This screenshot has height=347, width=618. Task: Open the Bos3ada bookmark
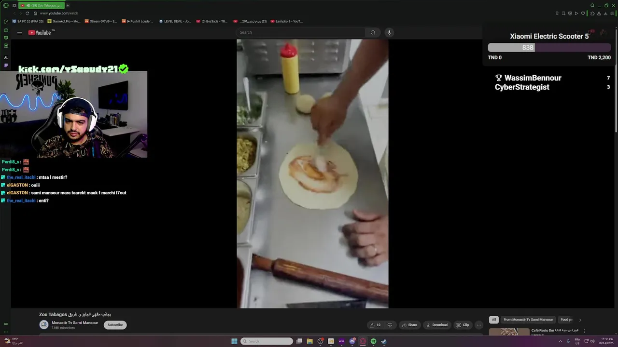(x=212, y=21)
